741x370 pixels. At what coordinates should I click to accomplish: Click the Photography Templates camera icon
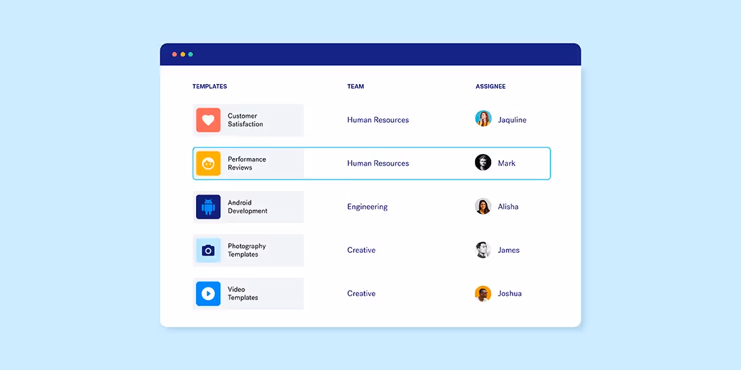[x=208, y=250]
